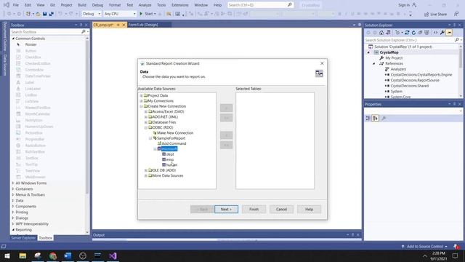Screen dimensions: 465x262
Task: Click the Finish button in wizard
Action: pos(254,209)
